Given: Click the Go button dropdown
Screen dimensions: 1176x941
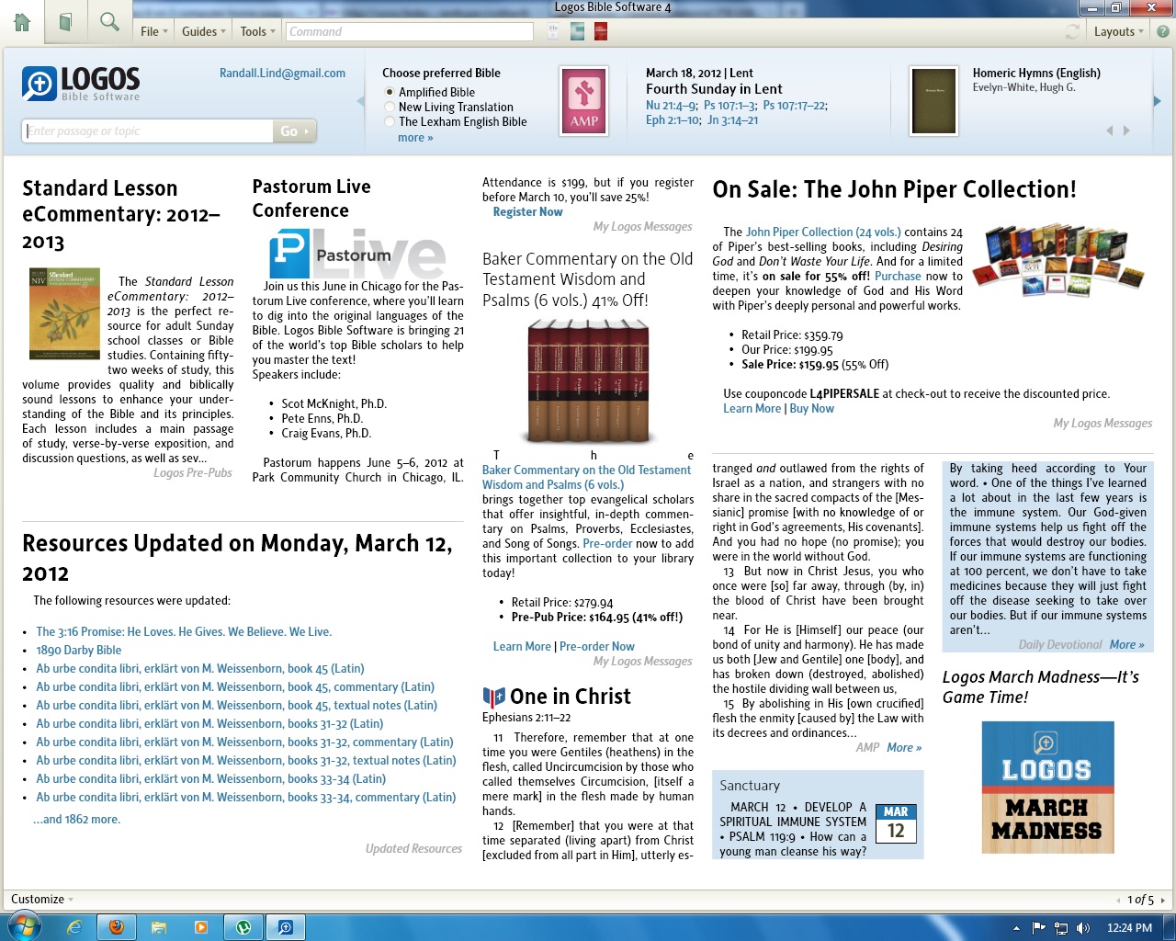Looking at the screenshot, I should click(x=294, y=131).
